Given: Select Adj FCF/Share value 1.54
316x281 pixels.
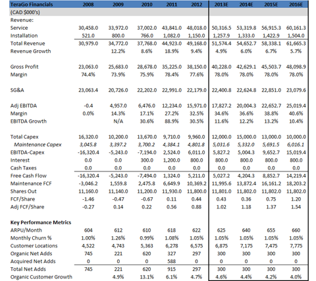Looking at the screenshot, I should [x=296, y=207].
